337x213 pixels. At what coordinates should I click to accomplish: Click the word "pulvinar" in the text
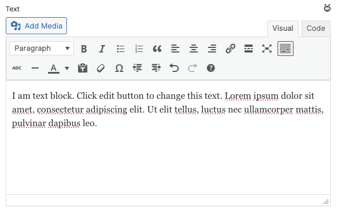coord(29,123)
